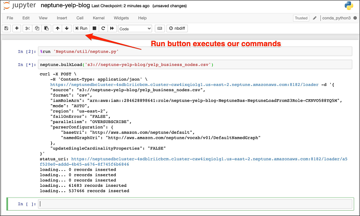Image resolution: width=360 pixels, height=216 pixels.
Task: Click the In [2]: prompt
Action: coord(27,52)
